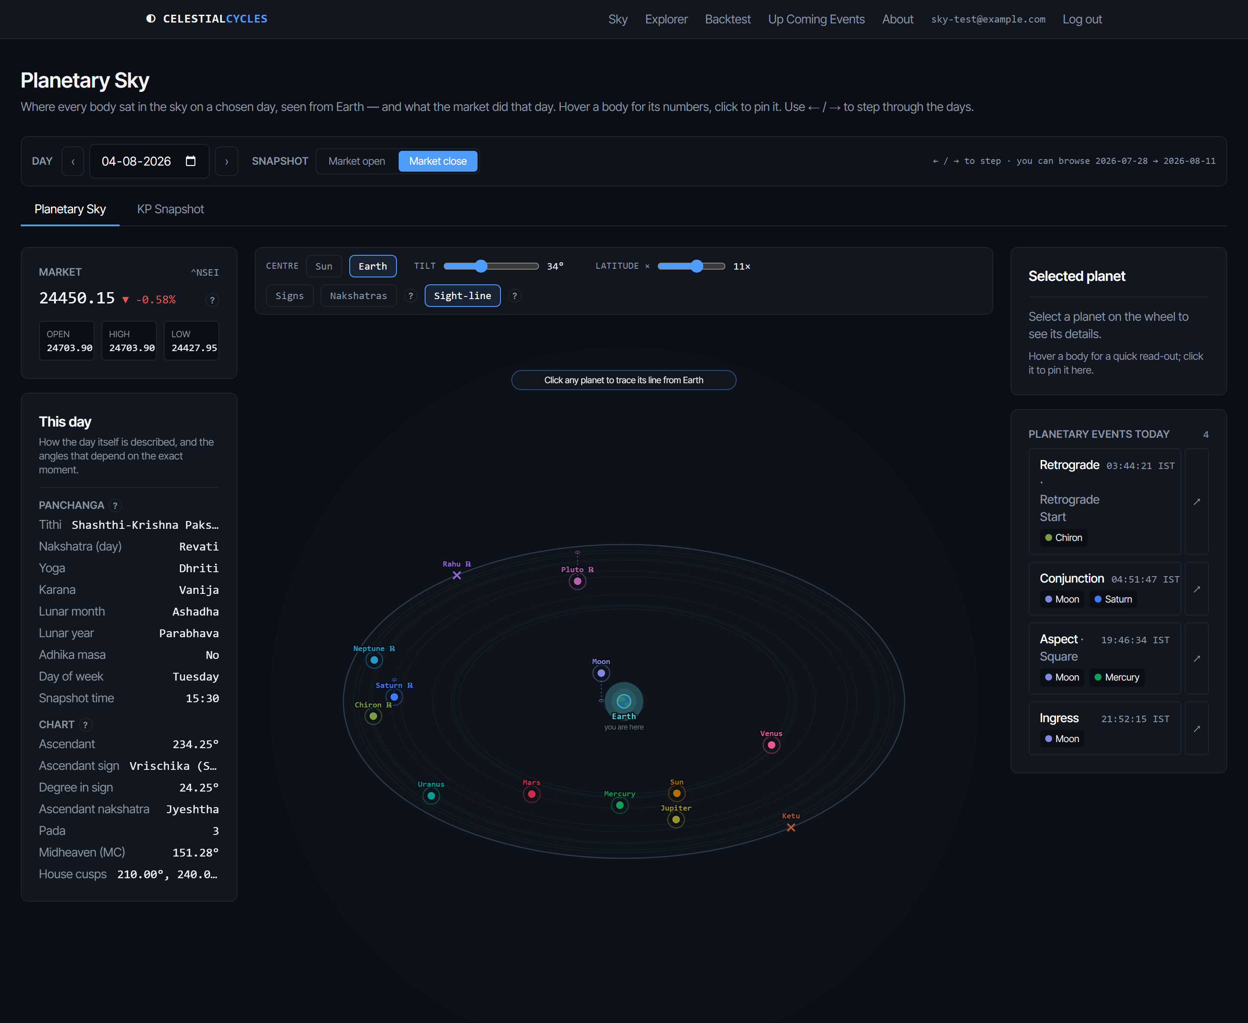Click the Venus planet dot
Screen dimensions: 1248x1023
(771, 745)
